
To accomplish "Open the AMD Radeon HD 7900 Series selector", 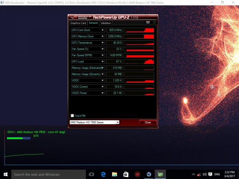I will (x=94, y=122).
